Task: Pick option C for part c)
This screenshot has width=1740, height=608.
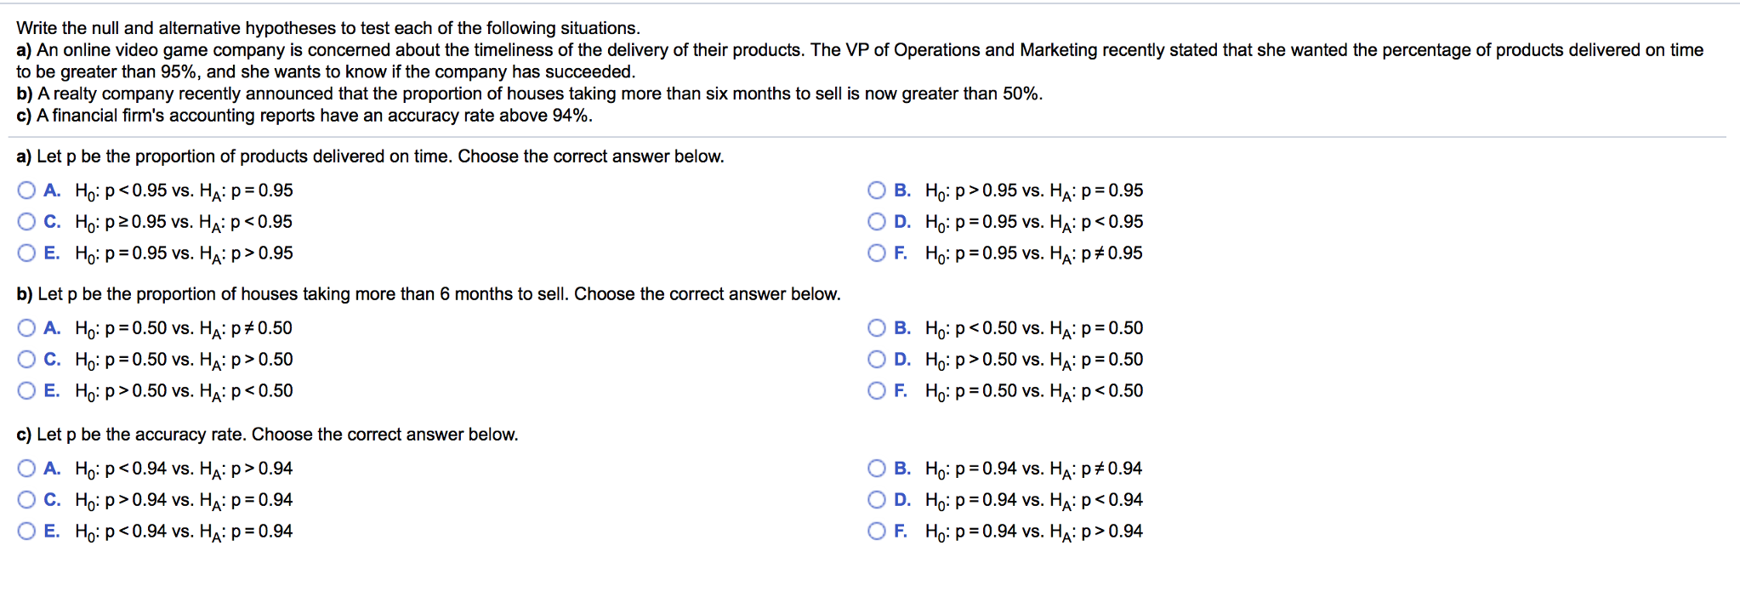Action: coord(26,499)
